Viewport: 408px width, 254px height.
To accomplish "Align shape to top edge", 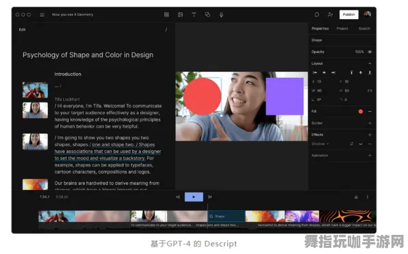I will tap(351, 72).
